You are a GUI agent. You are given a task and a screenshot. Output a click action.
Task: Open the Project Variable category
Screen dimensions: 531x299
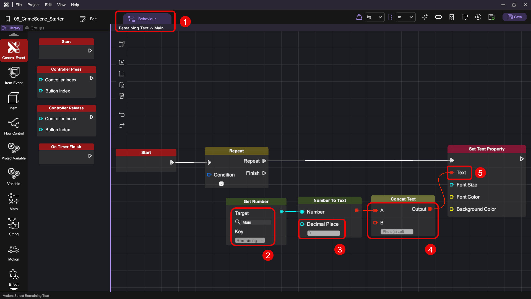[x=14, y=151]
